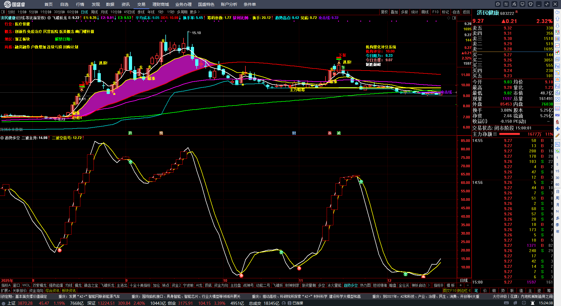Image resolution: width=561 pixels, height=306 pixels.
Task: Click the blue left arrow sidebar icon
Action: click(x=557, y=12)
